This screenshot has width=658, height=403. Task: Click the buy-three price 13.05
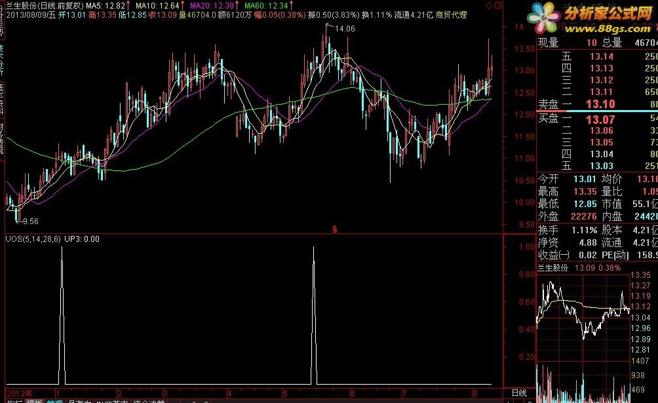602,142
